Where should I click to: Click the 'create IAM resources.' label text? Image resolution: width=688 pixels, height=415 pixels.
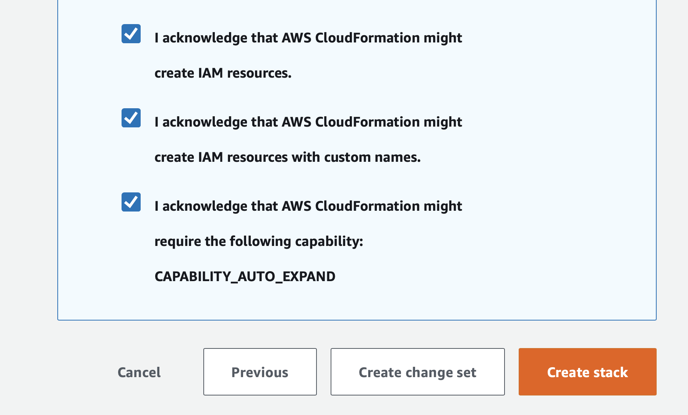[x=223, y=73]
